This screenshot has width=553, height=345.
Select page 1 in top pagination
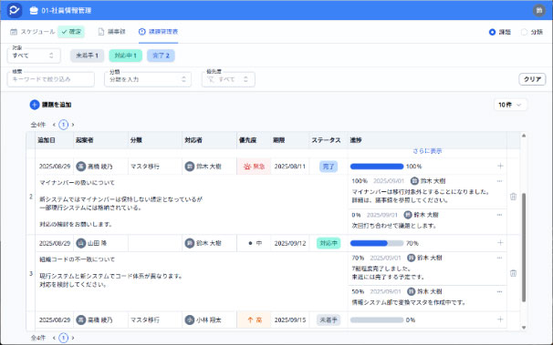click(64, 125)
